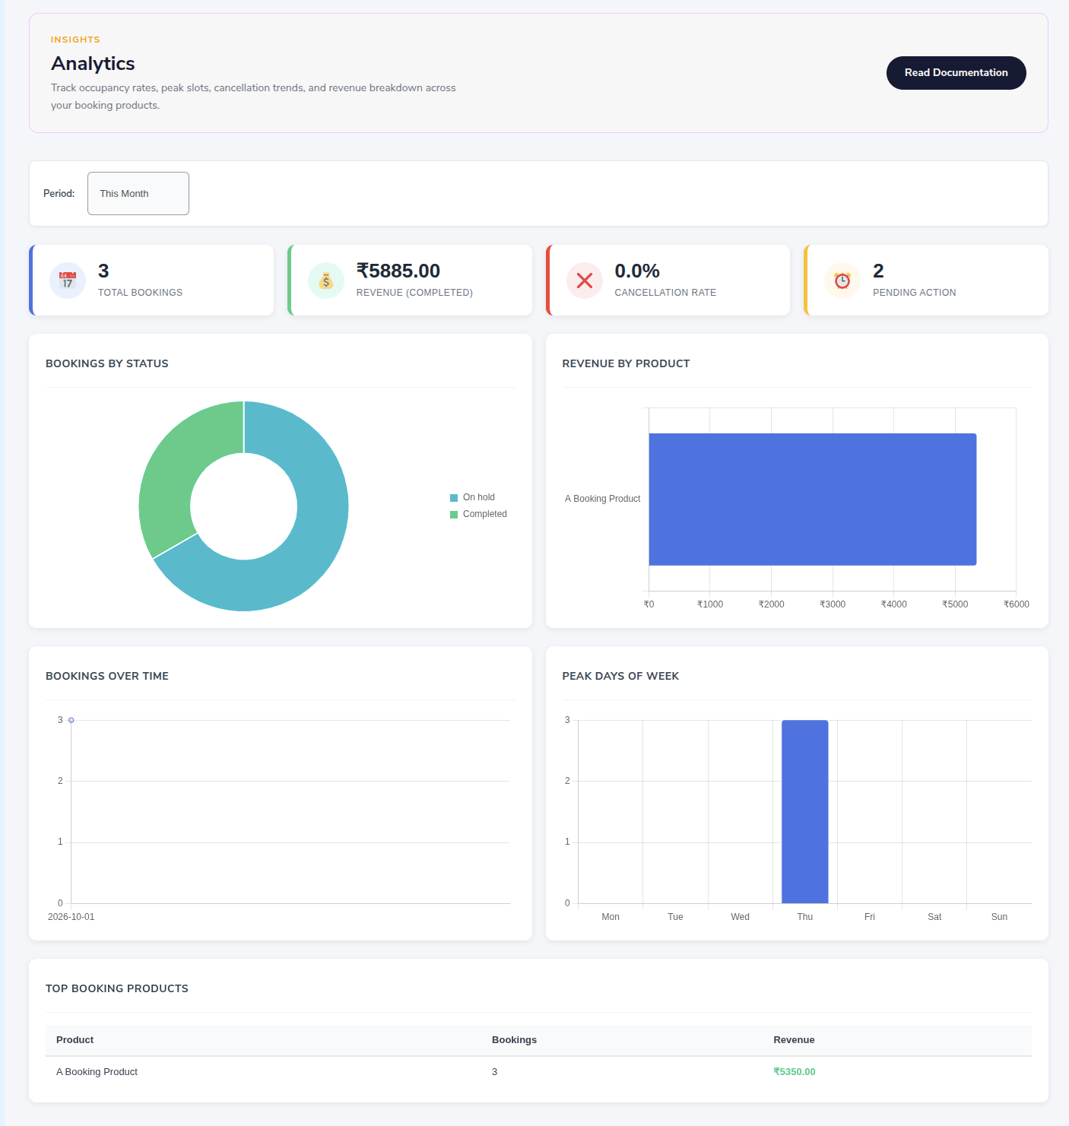This screenshot has width=1069, height=1126.
Task: Click the A Booking Product revenue bar
Action: click(x=812, y=500)
